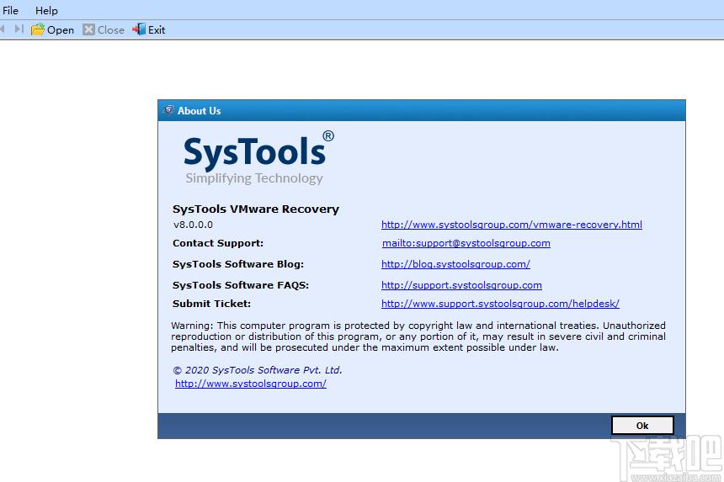Click the About Us dialog title icon
724x482 pixels.
tap(168, 110)
